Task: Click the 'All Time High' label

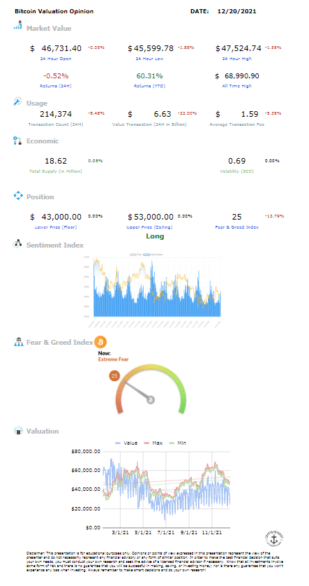Action: 237,86
